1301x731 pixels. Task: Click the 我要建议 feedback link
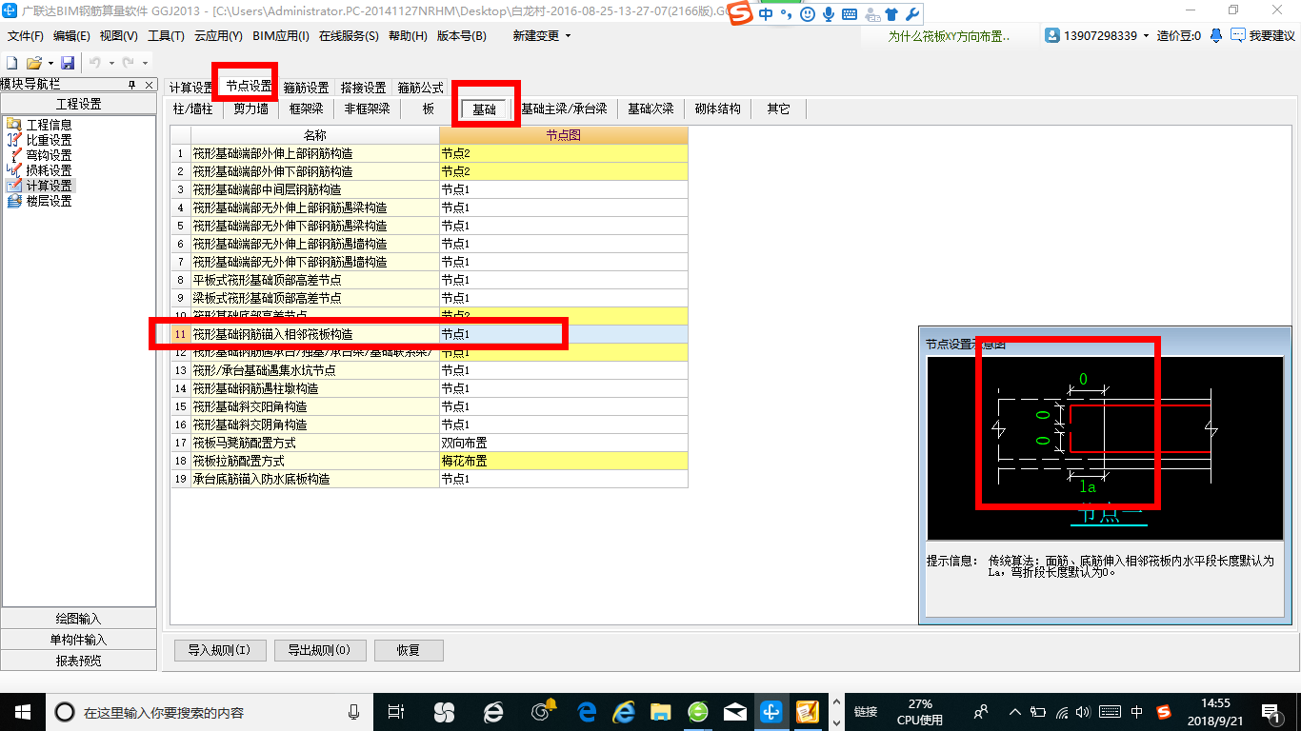[x=1271, y=36]
